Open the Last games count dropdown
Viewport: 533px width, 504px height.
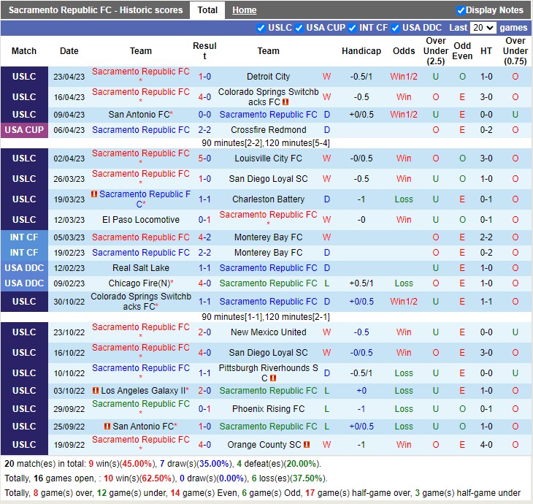click(x=483, y=28)
